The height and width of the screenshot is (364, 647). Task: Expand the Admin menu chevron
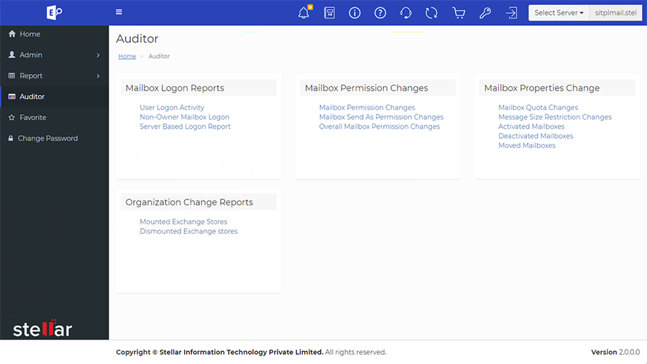[98, 55]
